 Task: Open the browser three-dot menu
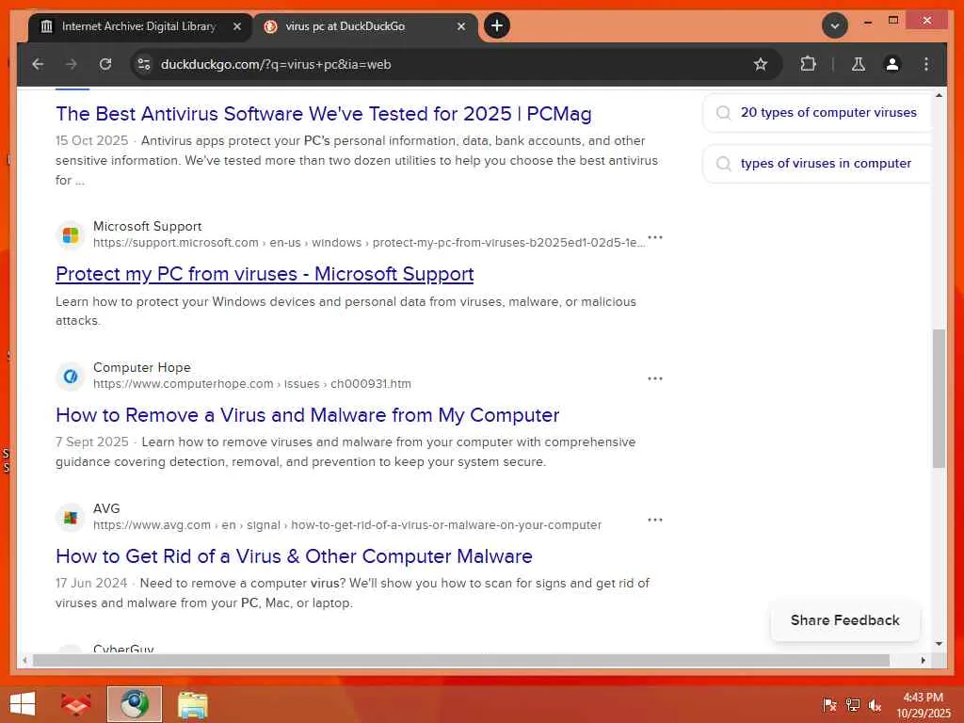(926, 64)
